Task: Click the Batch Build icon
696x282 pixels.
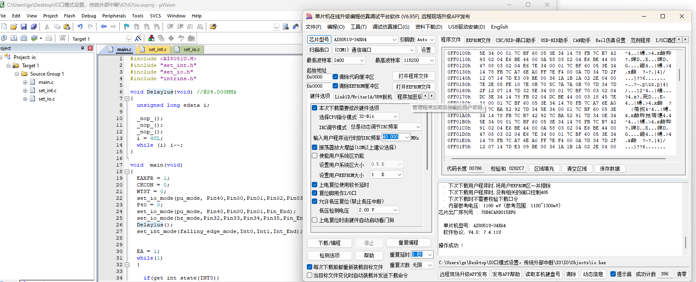Action: pos(34,38)
